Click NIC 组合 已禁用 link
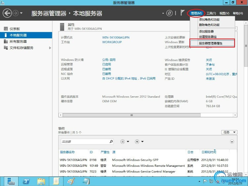The height and width of the screenshot is (186, 248). 106,74
